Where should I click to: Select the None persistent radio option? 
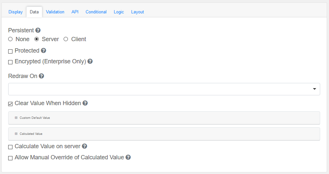click(x=10, y=39)
